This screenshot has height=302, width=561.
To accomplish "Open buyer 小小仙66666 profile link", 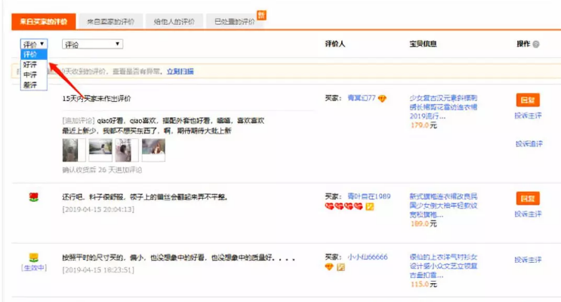I will point(368,257).
